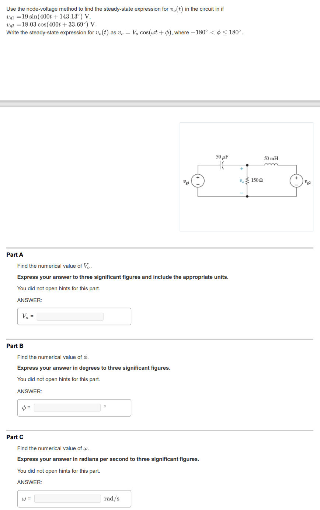Click the Vo answer input field
Viewport: 320px width, 510px height.
click(x=70, y=316)
